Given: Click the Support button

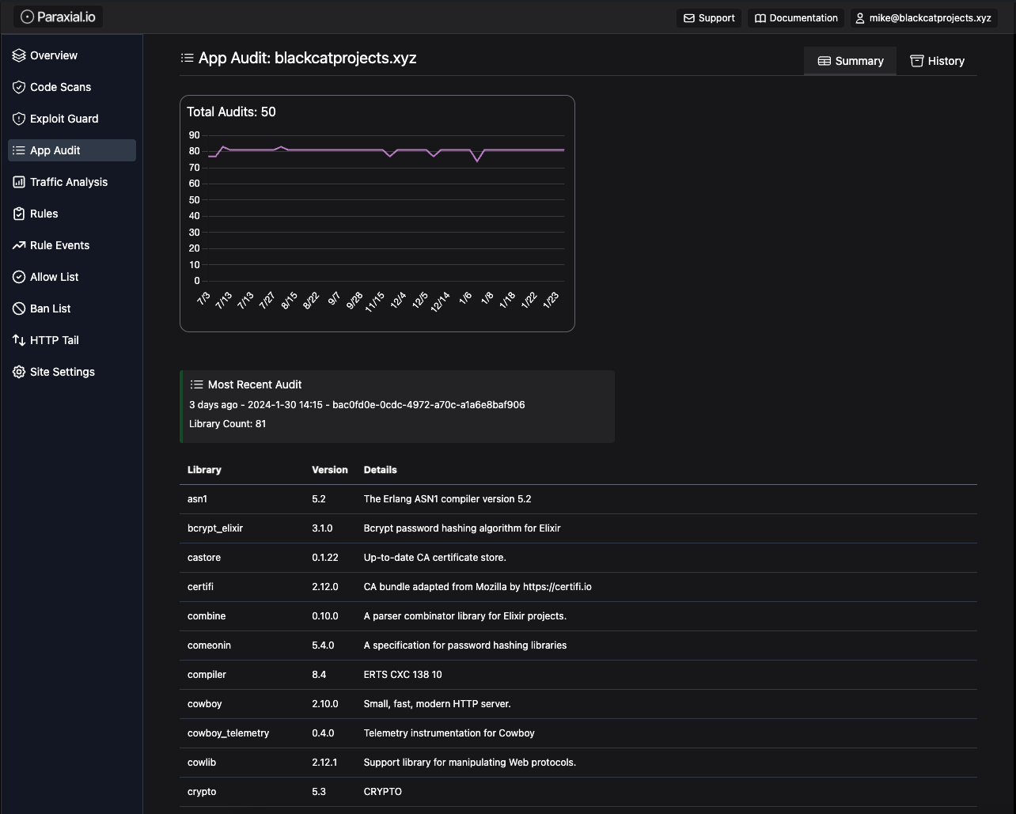Looking at the screenshot, I should click(x=709, y=18).
